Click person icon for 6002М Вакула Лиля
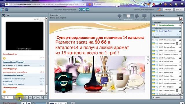This screenshot has width=185, height=104. pos(180,62)
